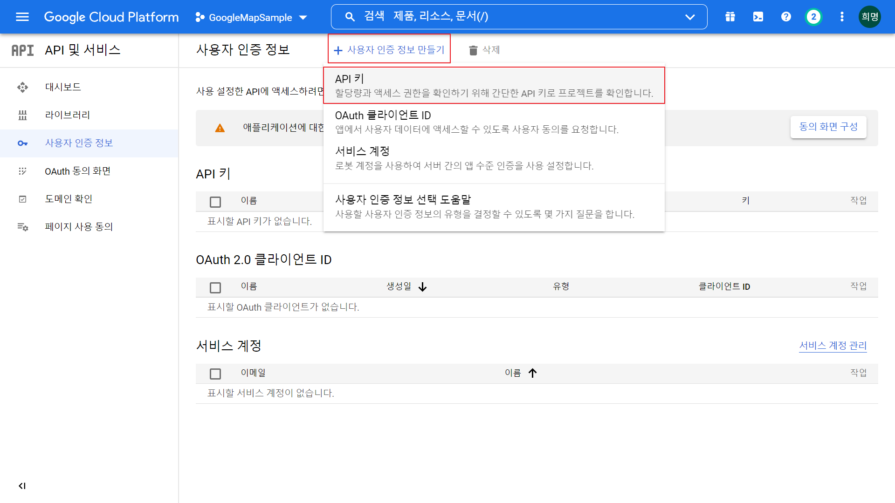
Task: Open the gift free trial icon
Action: pyautogui.click(x=730, y=17)
